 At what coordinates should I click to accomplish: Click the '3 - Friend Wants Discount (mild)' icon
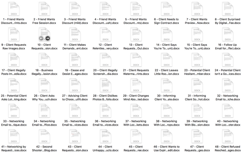pos(75,9)
